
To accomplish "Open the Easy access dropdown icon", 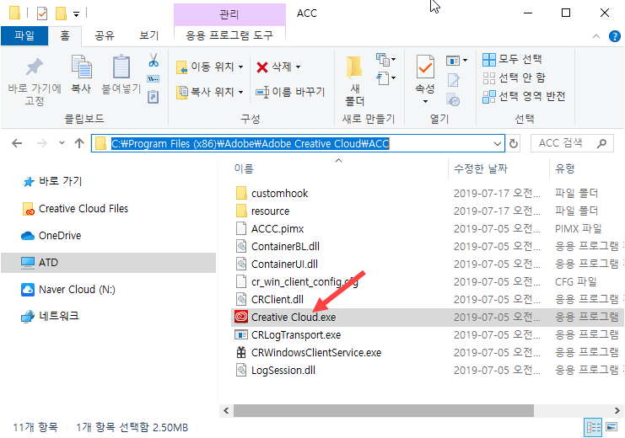I will [x=385, y=78].
